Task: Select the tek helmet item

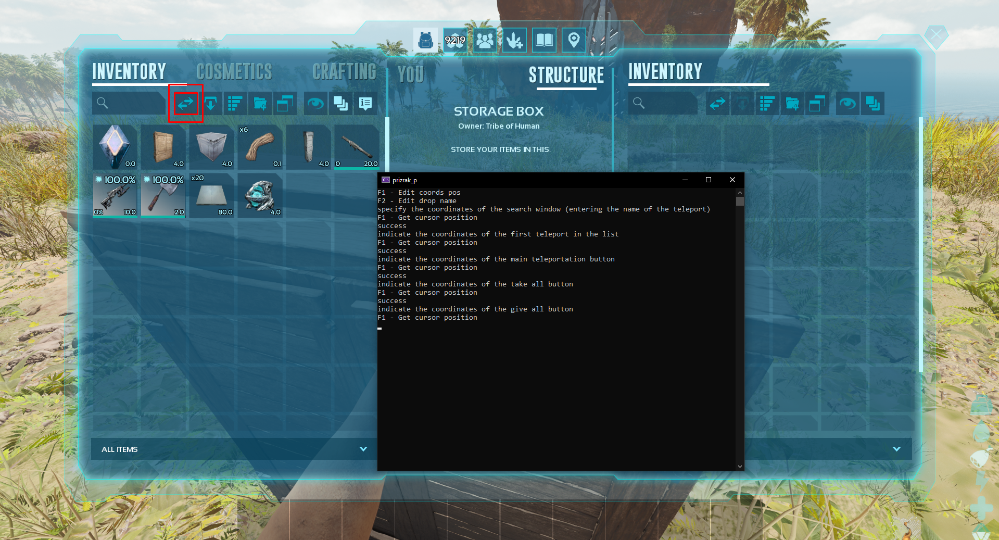Action: click(x=260, y=195)
